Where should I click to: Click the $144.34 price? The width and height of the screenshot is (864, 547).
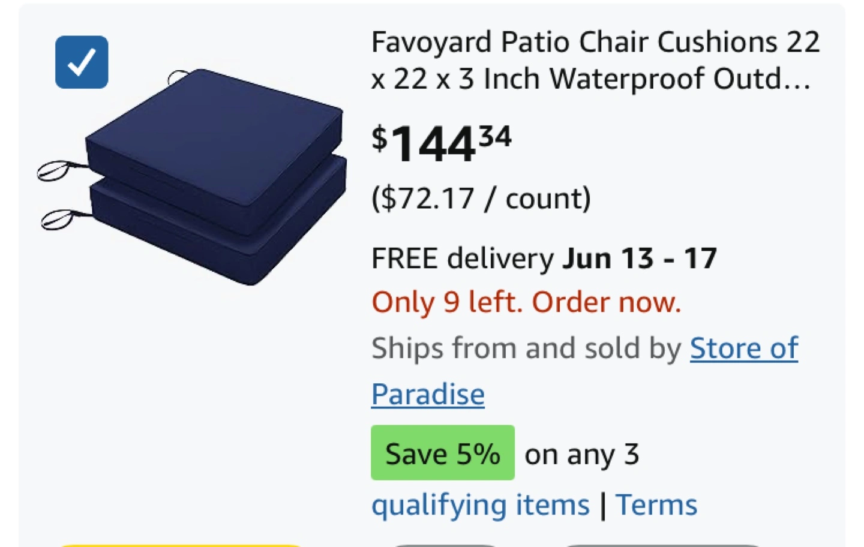coord(442,144)
